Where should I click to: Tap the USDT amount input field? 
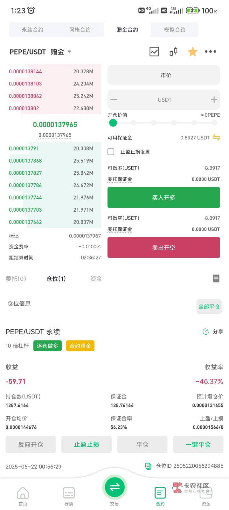pos(164,100)
